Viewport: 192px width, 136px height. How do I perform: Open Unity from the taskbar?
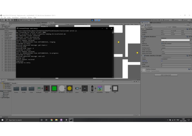66,120
